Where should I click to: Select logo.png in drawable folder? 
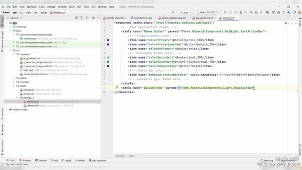pos(28,70)
